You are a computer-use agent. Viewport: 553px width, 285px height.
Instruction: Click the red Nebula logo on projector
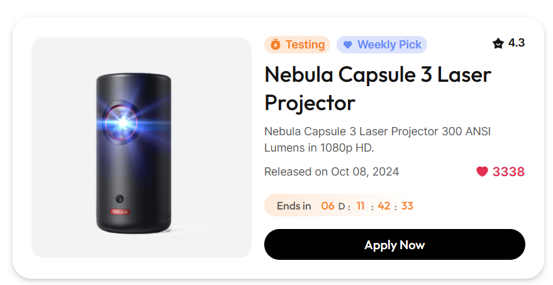coord(120,211)
